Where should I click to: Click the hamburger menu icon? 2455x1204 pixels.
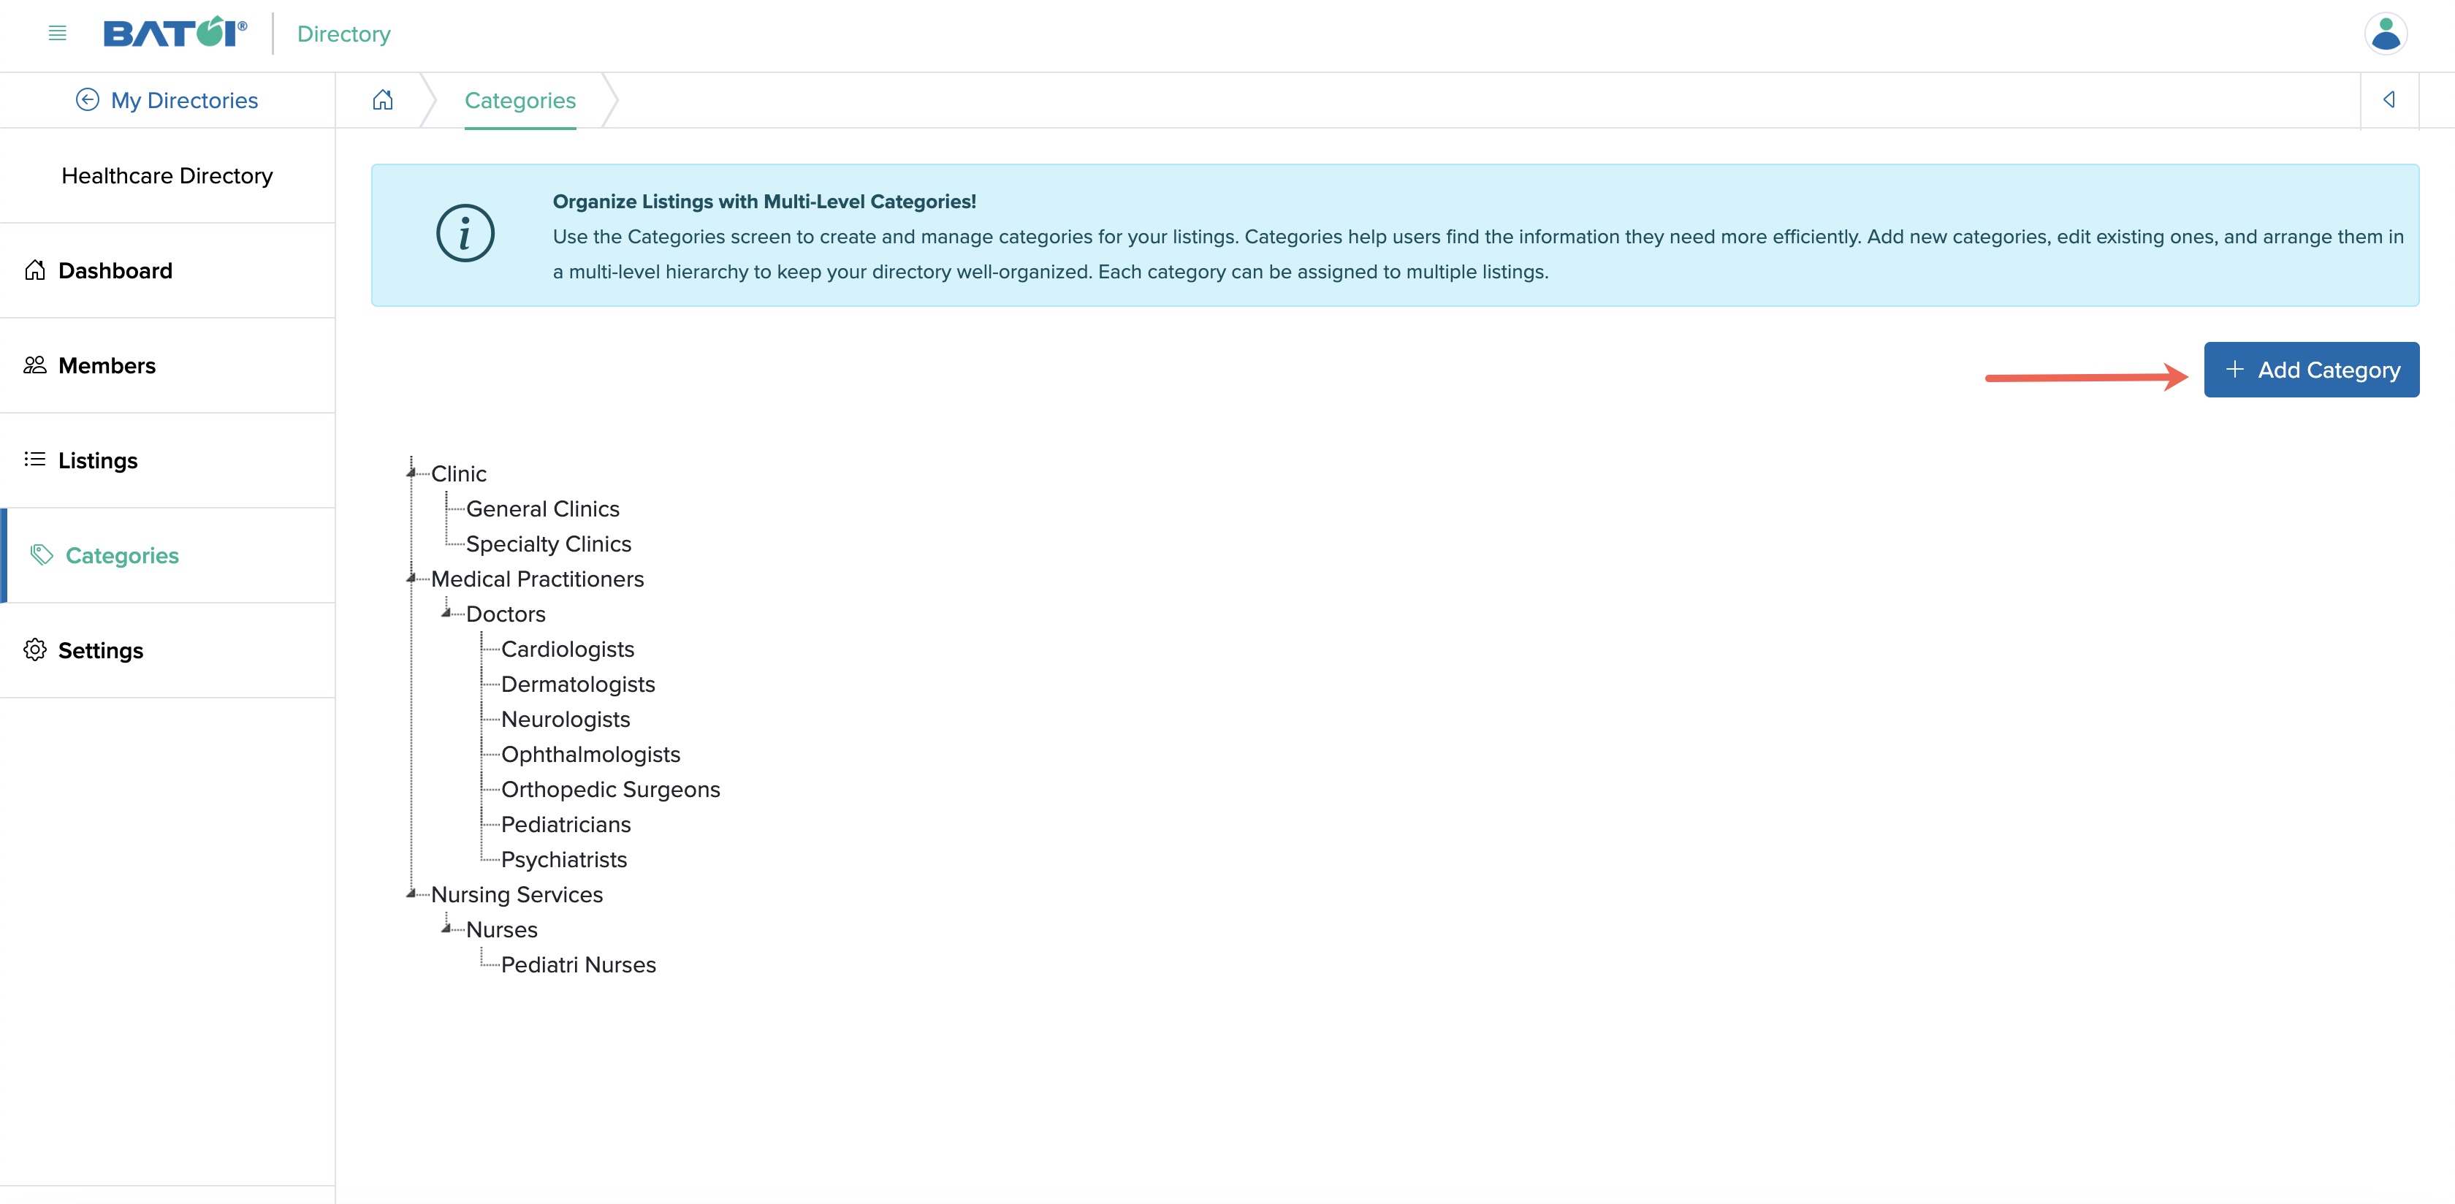click(x=56, y=31)
